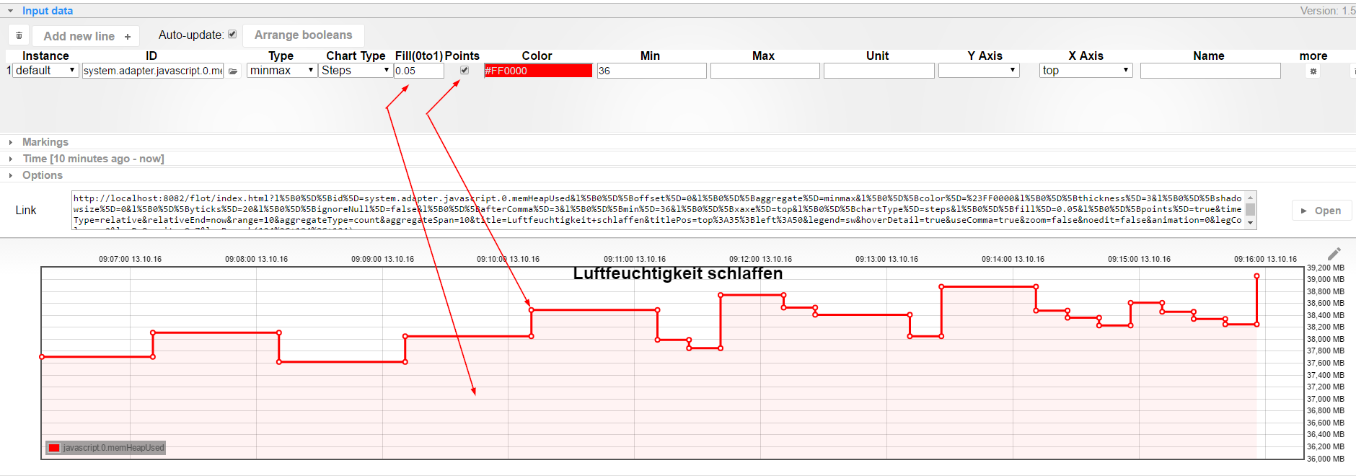Expand the Markings section
Screen dimensions: 1356x476
point(11,142)
